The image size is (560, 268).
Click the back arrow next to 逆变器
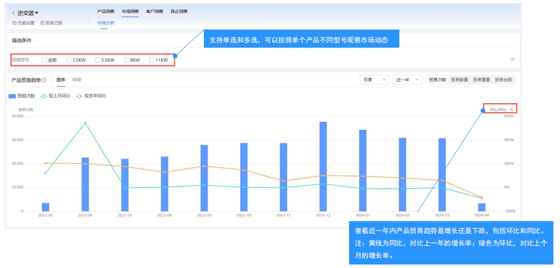pos(14,13)
